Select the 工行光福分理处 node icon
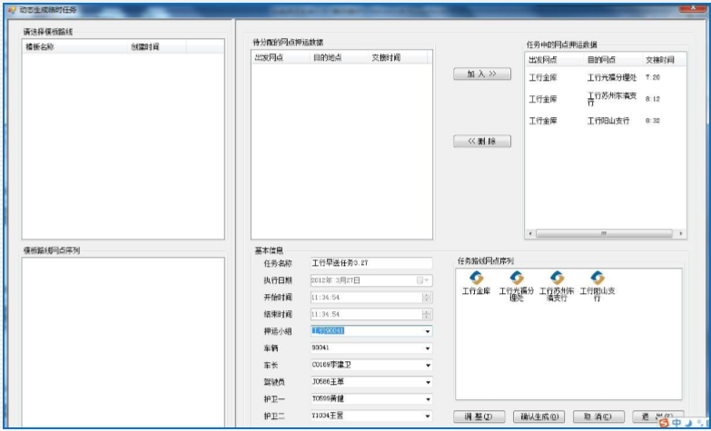The width and height of the screenshot is (711, 431). [517, 278]
